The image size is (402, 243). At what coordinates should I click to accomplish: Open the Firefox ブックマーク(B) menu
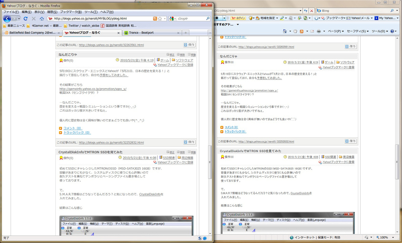71,12
